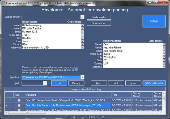Click the Save sender button
Screen dimensions: 170x119
pos(99,23)
